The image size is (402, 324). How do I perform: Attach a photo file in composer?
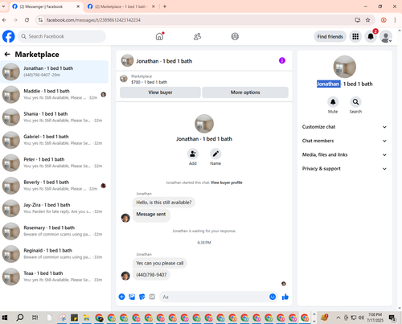coord(132,297)
